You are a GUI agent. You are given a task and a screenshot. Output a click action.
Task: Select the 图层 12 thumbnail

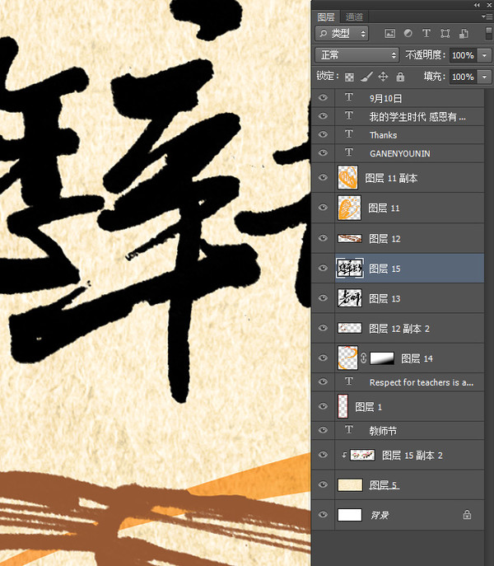[x=350, y=238]
